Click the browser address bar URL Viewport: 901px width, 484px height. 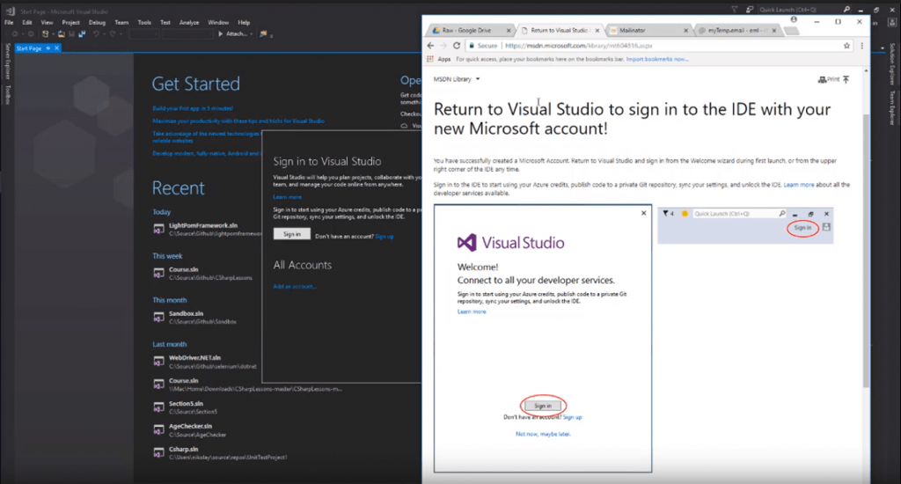pyautogui.click(x=579, y=46)
